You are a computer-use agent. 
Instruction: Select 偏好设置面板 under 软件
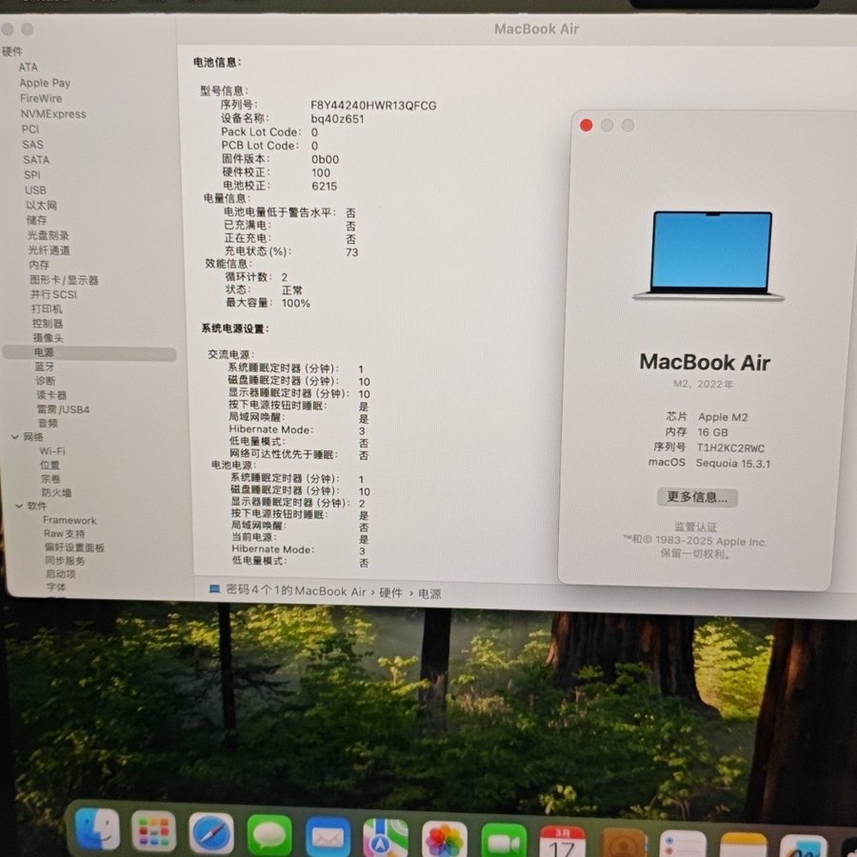[74, 548]
